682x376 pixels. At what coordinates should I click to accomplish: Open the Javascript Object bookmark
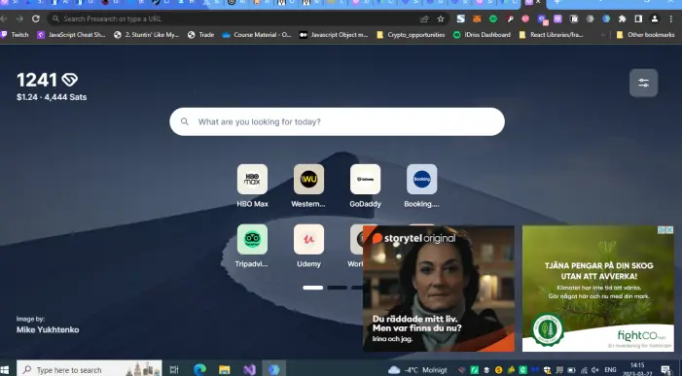coord(334,35)
